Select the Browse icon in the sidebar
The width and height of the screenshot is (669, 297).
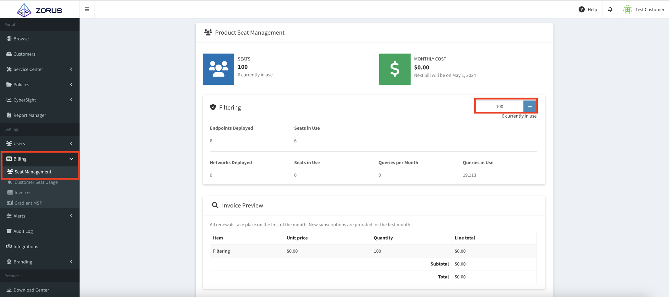click(9, 38)
